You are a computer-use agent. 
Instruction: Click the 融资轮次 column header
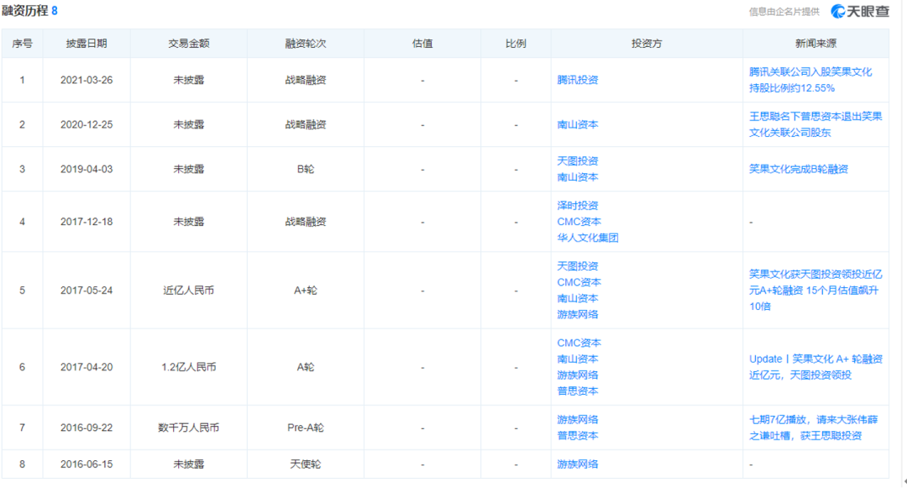pos(306,44)
